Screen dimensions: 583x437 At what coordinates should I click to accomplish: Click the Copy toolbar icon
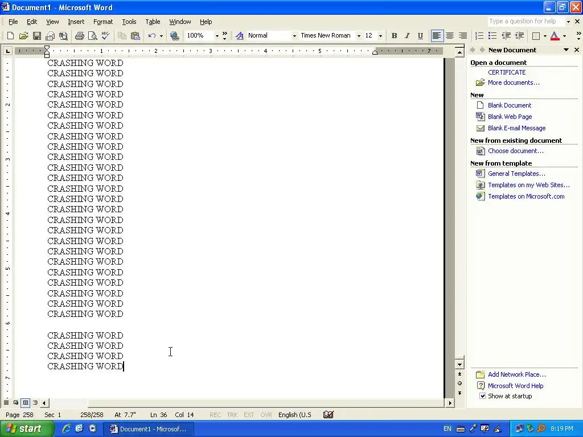point(122,36)
